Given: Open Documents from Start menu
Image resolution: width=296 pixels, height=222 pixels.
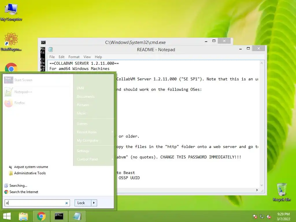Looking at the screenshot, I should pyautogui.click(x=86, y=97).
